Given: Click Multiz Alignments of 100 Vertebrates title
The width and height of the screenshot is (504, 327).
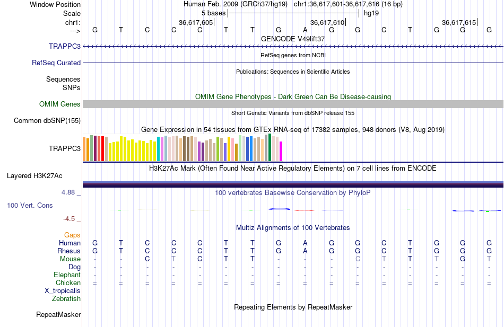Looking at the screenshot, I should tap(293, 228).
